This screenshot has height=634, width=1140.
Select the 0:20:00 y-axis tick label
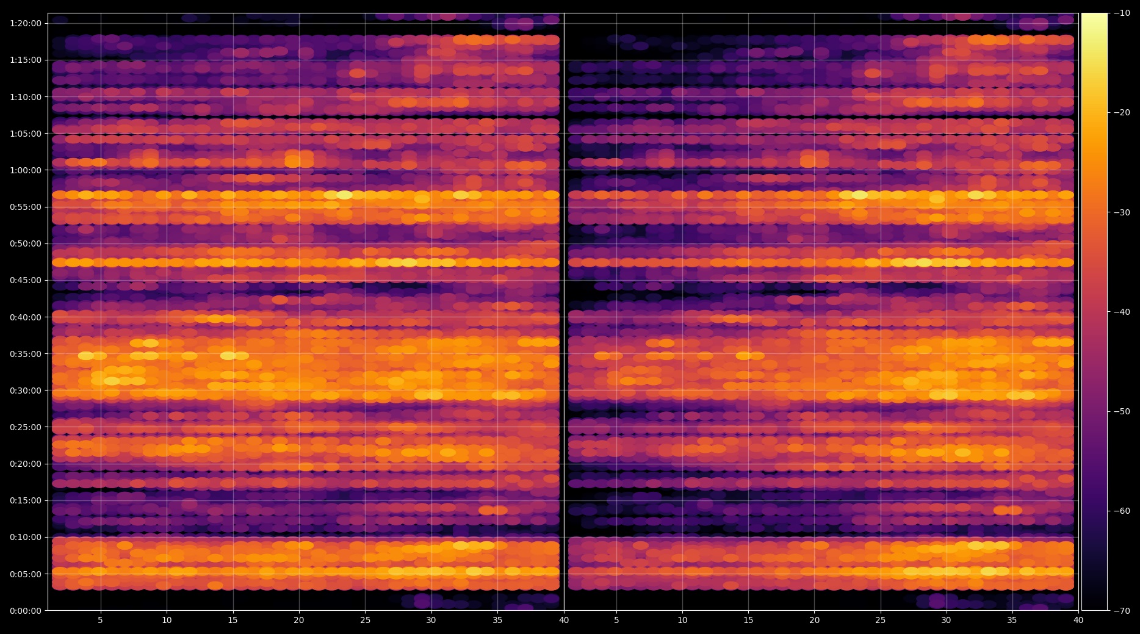pyautogui.click(x=26, y=464)
